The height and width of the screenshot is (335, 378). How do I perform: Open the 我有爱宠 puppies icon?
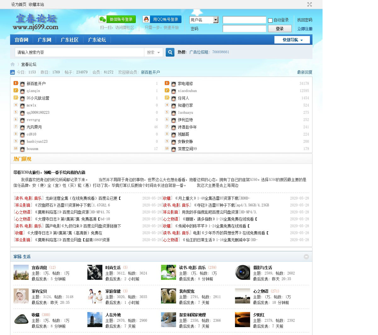169,296
